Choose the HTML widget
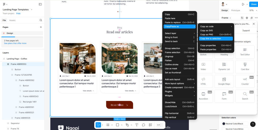The image size is (258, 130). click(203, 81)
